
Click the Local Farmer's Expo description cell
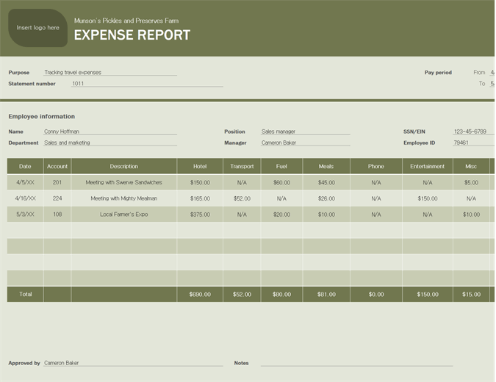123,215
